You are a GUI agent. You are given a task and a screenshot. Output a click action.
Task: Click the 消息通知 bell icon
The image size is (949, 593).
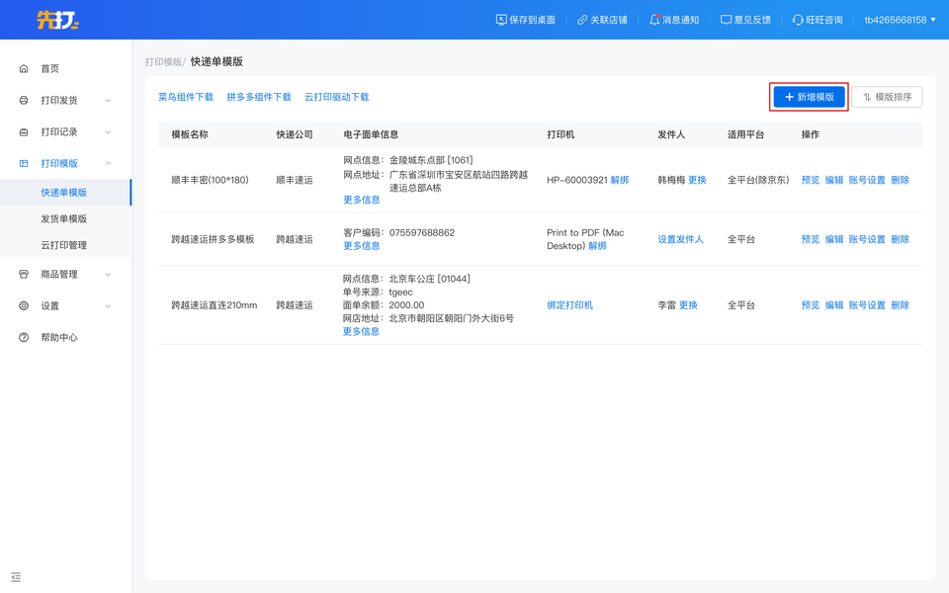pyautogui.click(x=654, y=20)
